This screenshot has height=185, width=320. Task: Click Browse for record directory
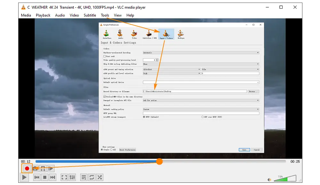tap(253, 92)
